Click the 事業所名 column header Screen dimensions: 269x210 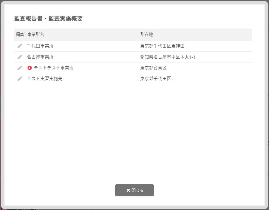coord(36,35)
